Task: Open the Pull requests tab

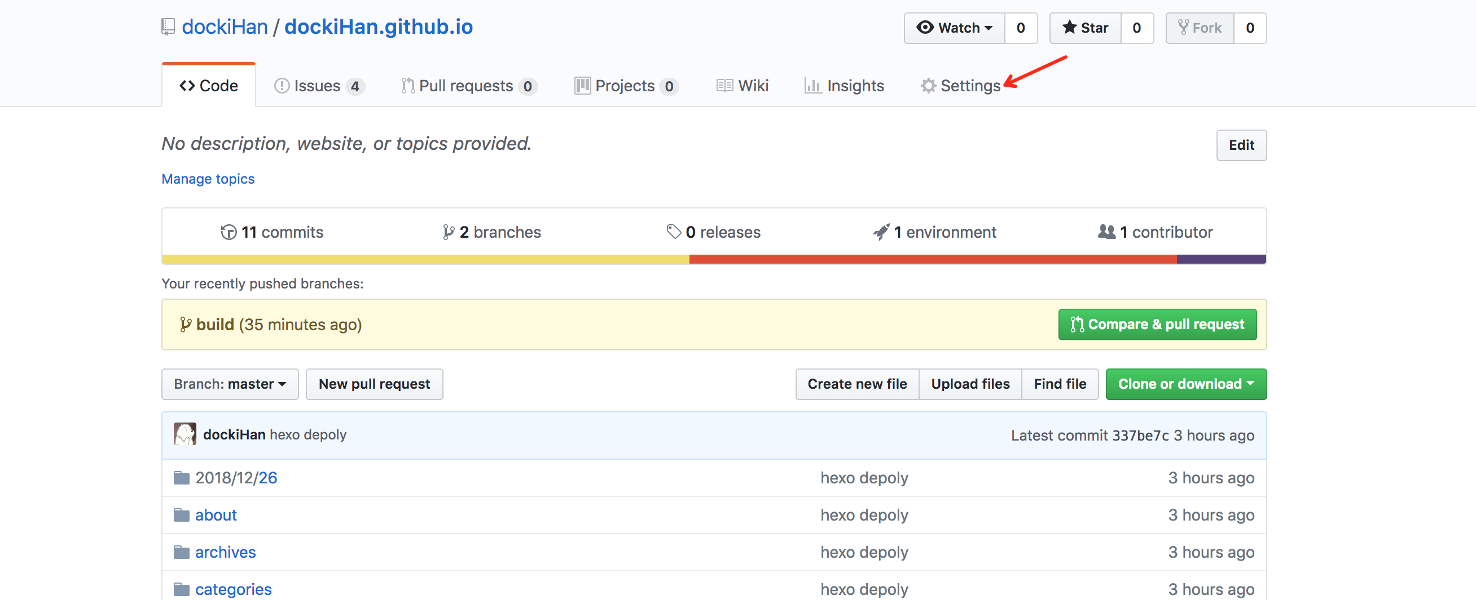Action: 469,86
